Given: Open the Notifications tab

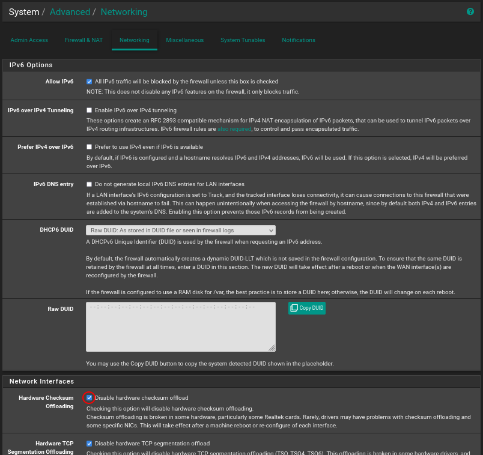Looking at the screenshot, I should [299, 40].
